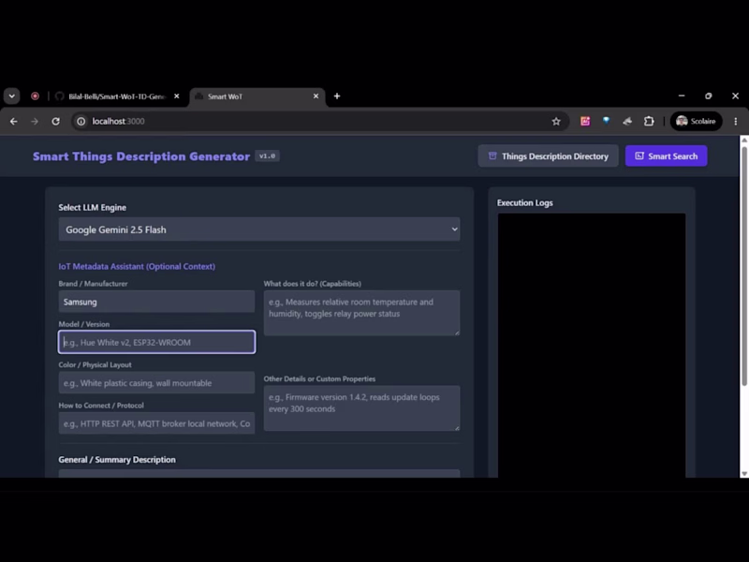The image size is (749, 562).
Task: Open the Things Description Directory
Action: (548, 156)
